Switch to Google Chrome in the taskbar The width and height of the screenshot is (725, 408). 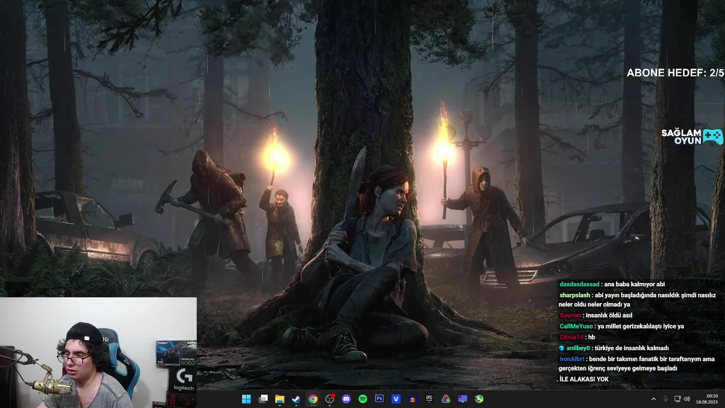tap(313, 399)
